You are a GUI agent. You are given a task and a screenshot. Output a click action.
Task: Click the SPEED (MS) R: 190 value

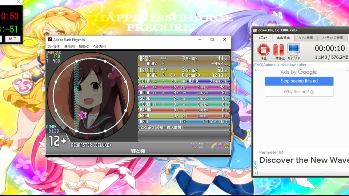click(x=53, y=57)
